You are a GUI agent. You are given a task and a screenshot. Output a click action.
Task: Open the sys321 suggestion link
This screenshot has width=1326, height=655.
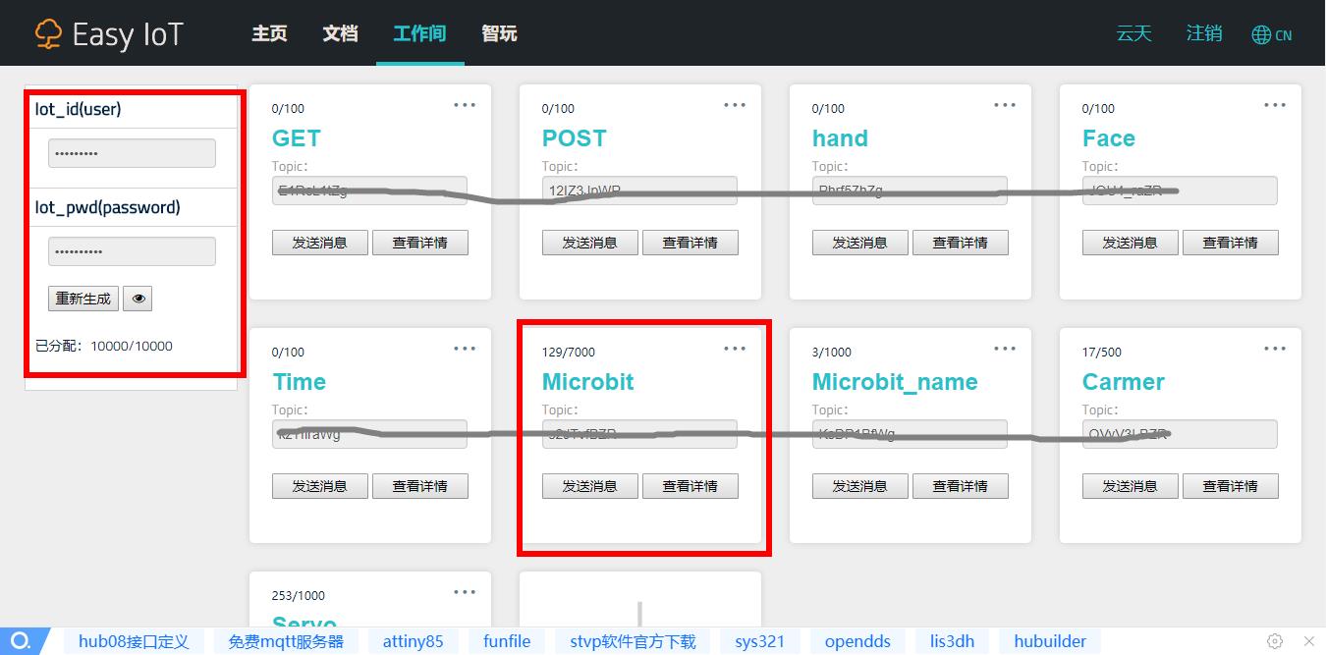coord(759,641)
